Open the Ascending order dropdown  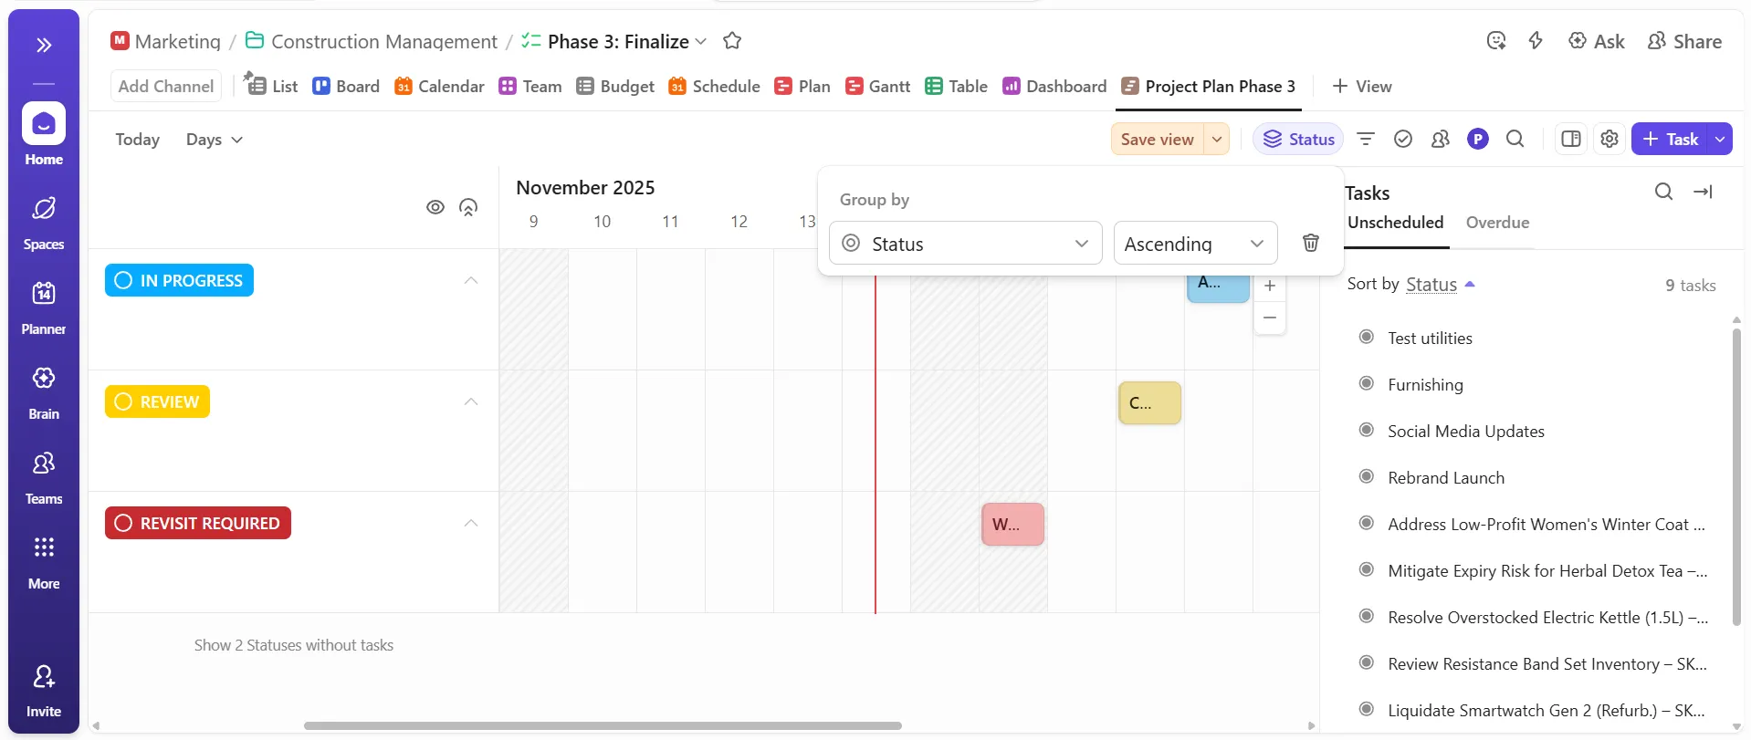[1195, 243]
